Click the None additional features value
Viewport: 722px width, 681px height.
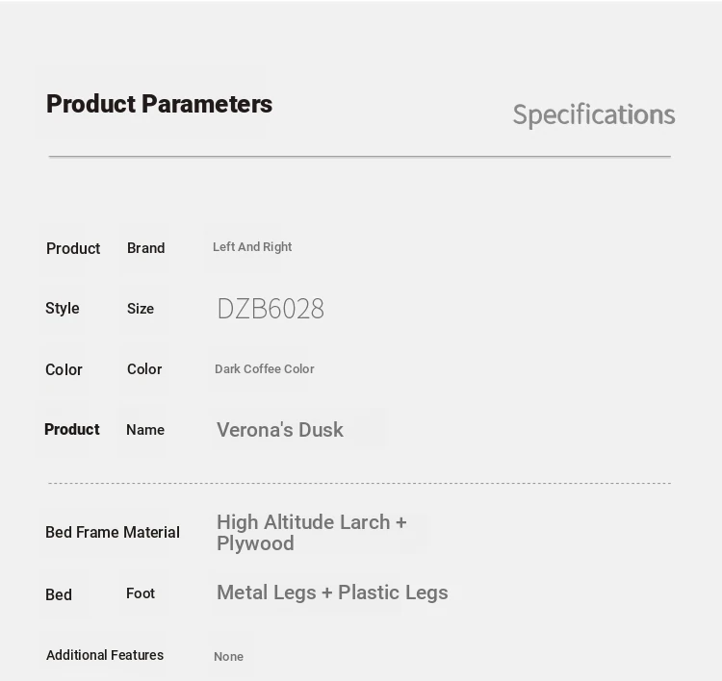(x=228, y=657)
